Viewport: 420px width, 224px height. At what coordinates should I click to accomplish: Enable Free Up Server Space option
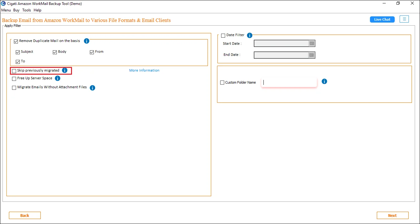pos(14,79)
